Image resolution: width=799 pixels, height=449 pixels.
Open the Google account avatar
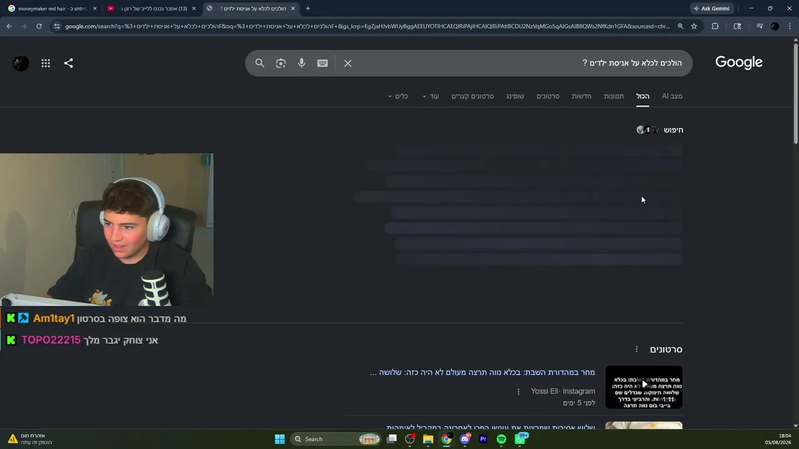click(x=21, y=63)
